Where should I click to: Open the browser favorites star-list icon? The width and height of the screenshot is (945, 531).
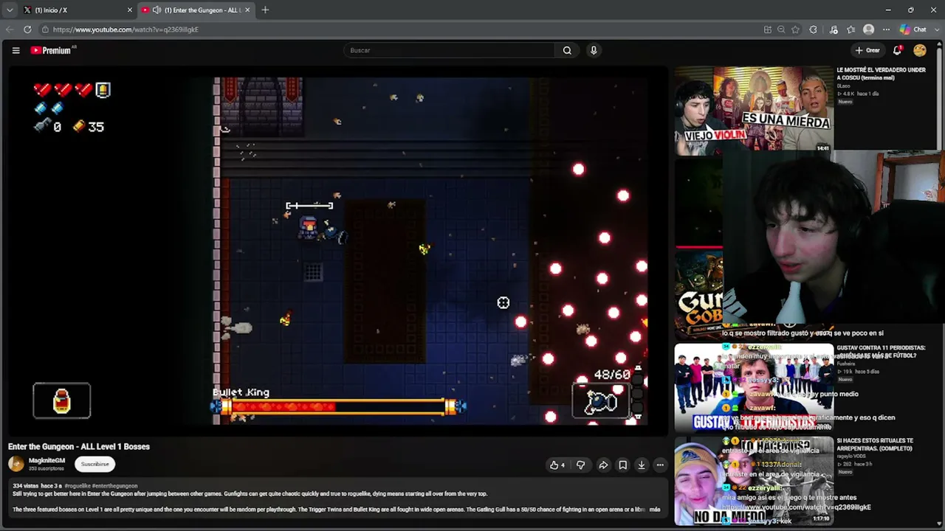coord(851,29)
